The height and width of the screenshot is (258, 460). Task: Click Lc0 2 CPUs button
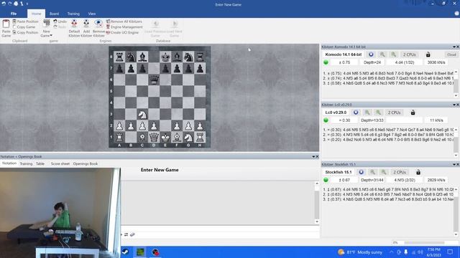[x=394, y=113]
